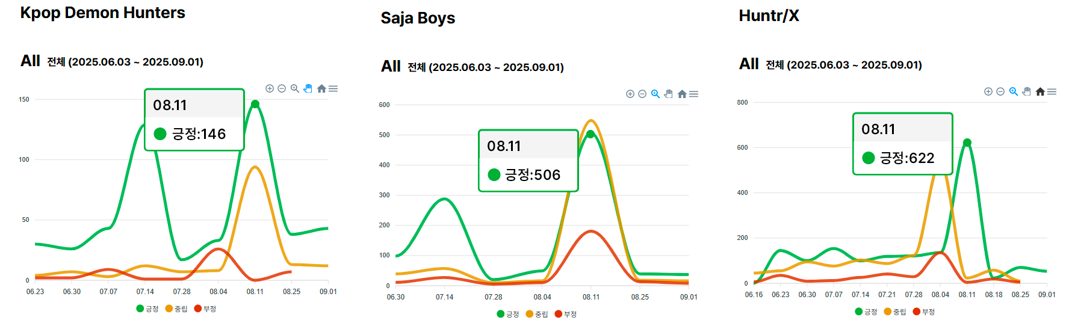The width and height of the screenshot is (1072, 326).
Task: Toggle 중립 legend label under Huntr/X chart
Action: (895, 312)
